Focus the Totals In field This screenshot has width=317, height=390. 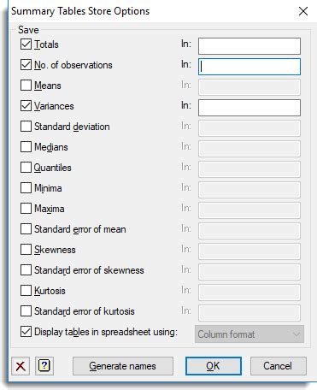pyautogui.click(x=249, y=46)
